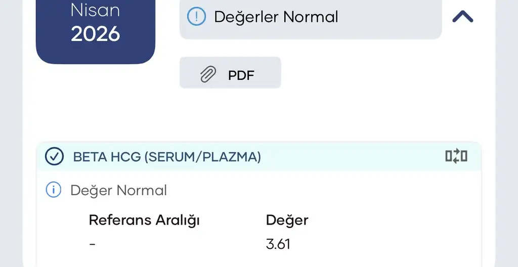This screenshot has width=518, height=267.
Task: Click the Değerler Normal status bar
Action: 311,19
